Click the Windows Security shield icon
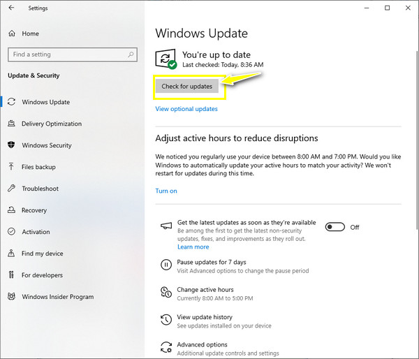The width and height of the screenshot is (419, 359). 11,145
